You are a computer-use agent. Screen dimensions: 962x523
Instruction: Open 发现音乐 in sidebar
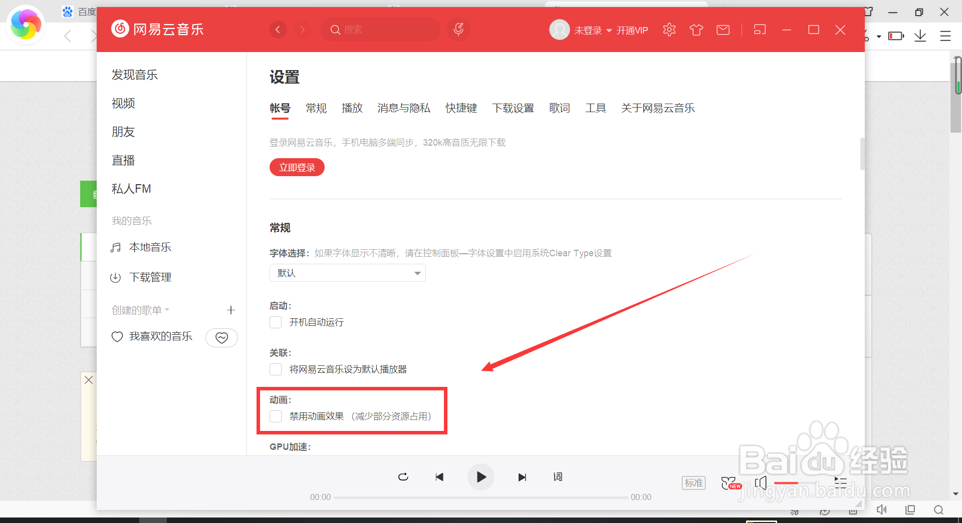pos(134,75)
